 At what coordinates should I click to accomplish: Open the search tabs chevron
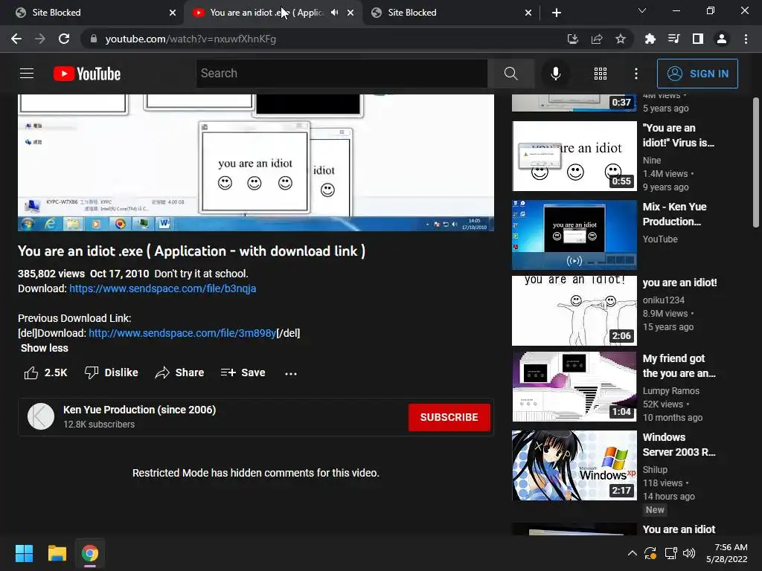pyautogui.click(x=642, y=10)
